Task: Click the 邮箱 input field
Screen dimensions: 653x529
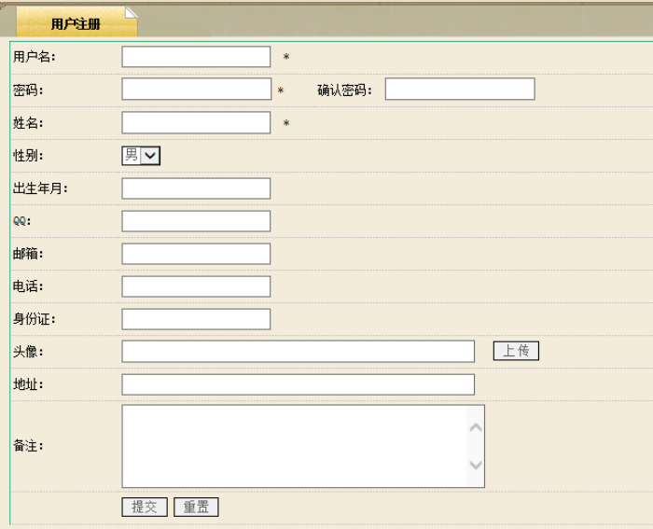Action: (x=196, y=254)
